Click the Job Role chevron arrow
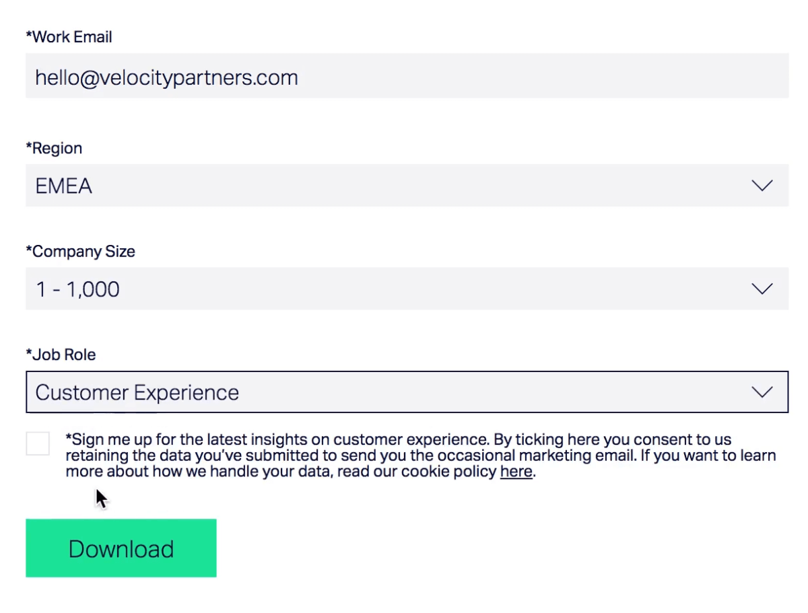 762,392
